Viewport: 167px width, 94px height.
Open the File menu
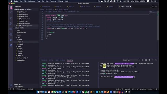[x=21, y=1]
